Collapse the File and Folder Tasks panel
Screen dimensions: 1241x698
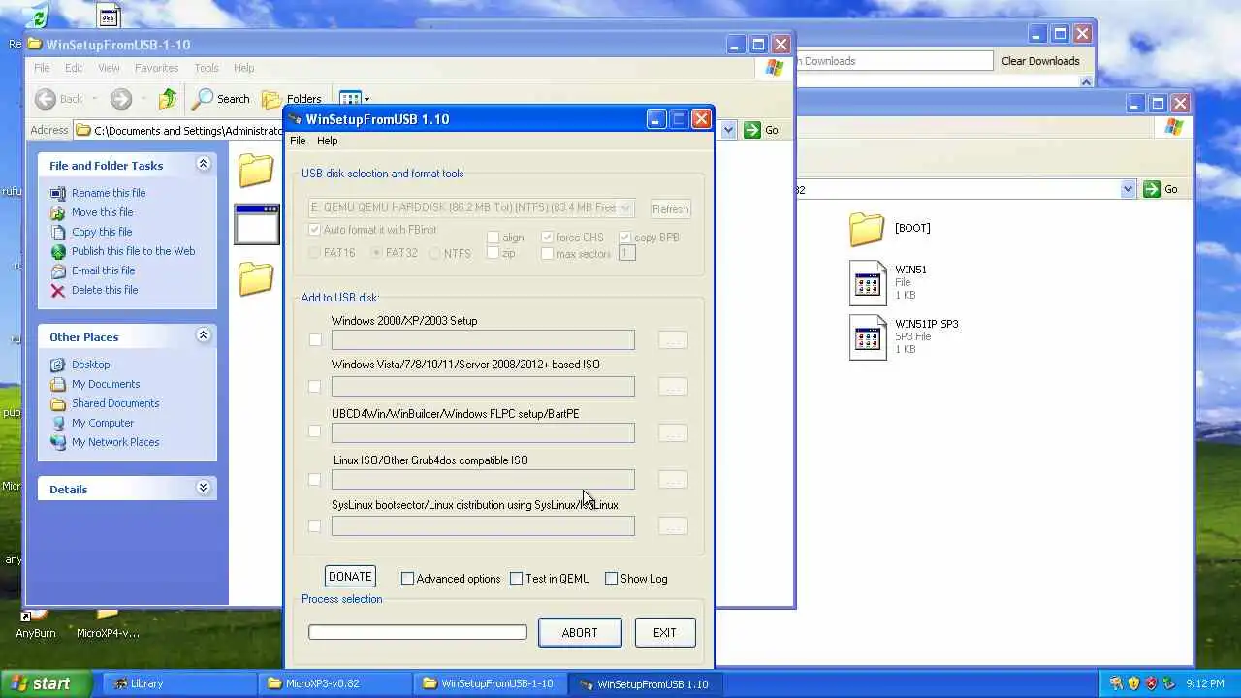click(203, 165)
